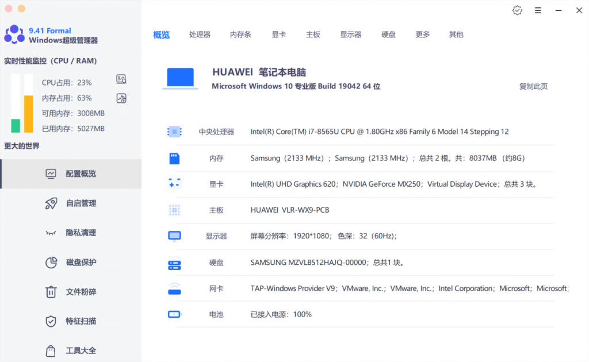This screenshot has width=589, height=362.
Task: Switch to the 更多 tab
Action: pos(423,34)
